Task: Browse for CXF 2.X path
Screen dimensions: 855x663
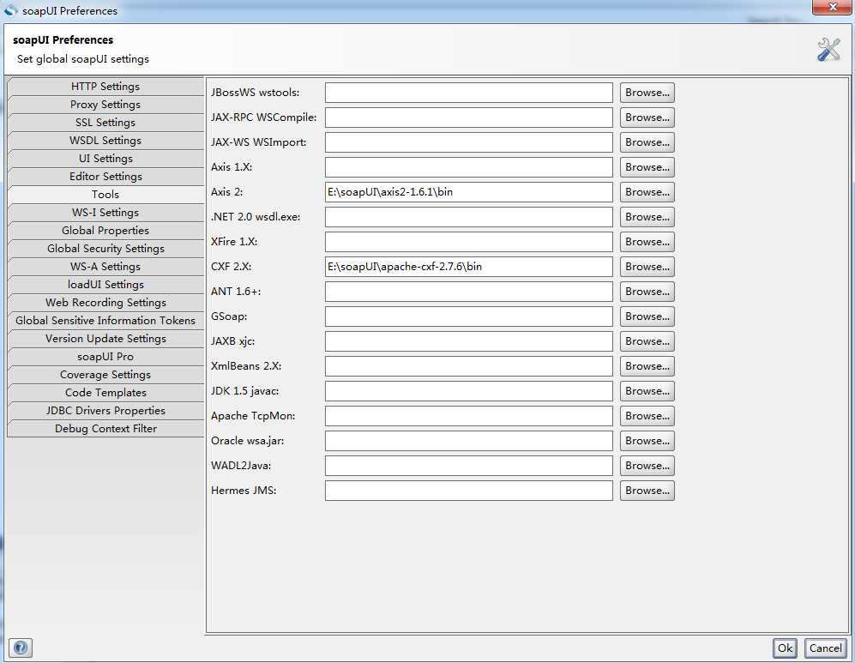Action: click(647, 267)
